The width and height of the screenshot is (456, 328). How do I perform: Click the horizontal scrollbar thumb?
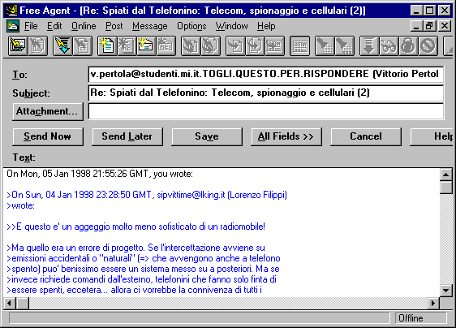click(x=23, y=304)
